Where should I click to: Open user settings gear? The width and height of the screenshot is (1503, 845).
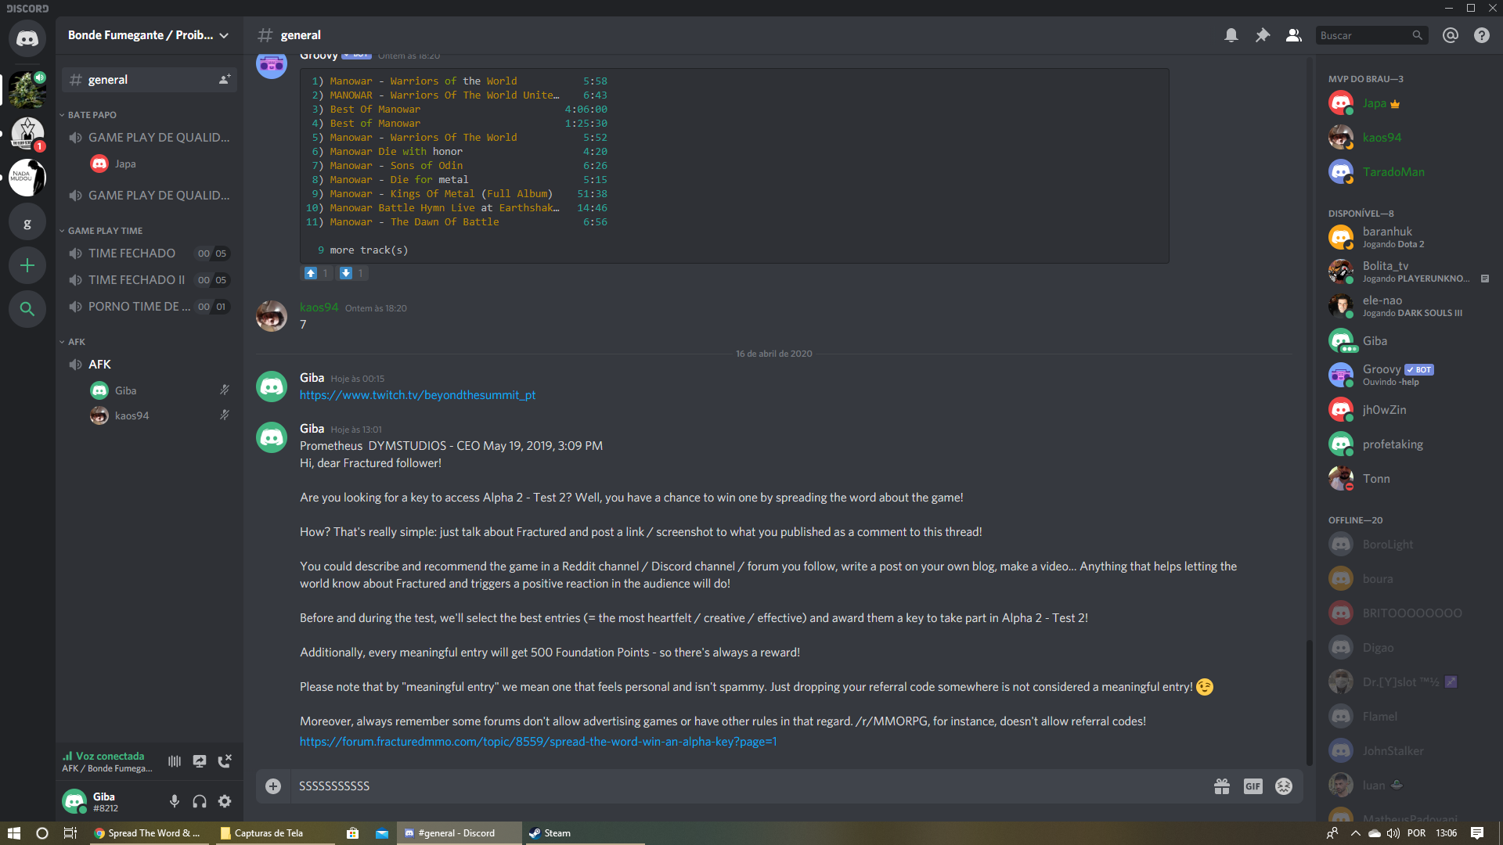coord(225,801)
